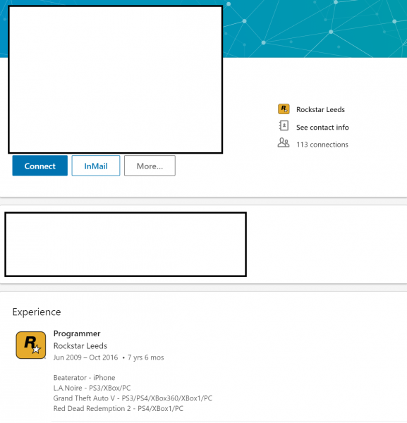
Task: Open Rockstar Leeds under Programmer position
Action: click(x=80, y=346)
